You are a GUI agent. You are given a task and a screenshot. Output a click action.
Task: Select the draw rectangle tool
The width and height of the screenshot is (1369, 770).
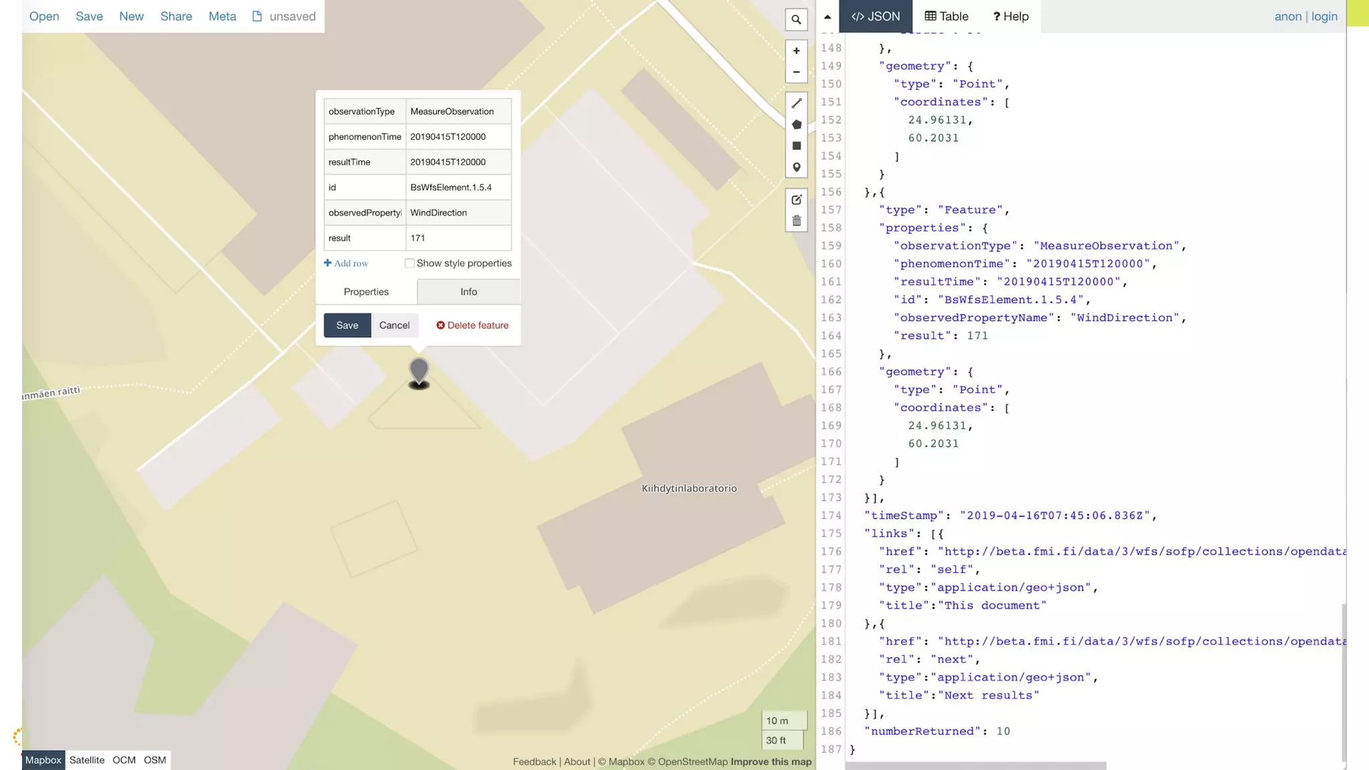tap(796, 146)
